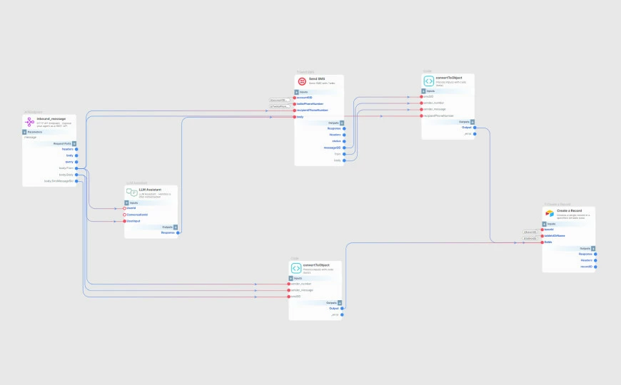Select the body.SmsMessageSid output port
Screen dimensions: 621x385
coord(76,181)
